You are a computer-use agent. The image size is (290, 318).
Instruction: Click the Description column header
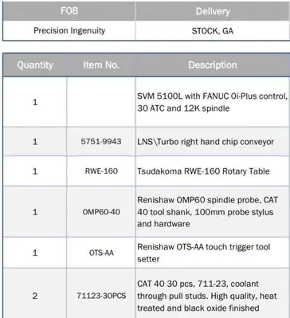(x=213, y=65)
